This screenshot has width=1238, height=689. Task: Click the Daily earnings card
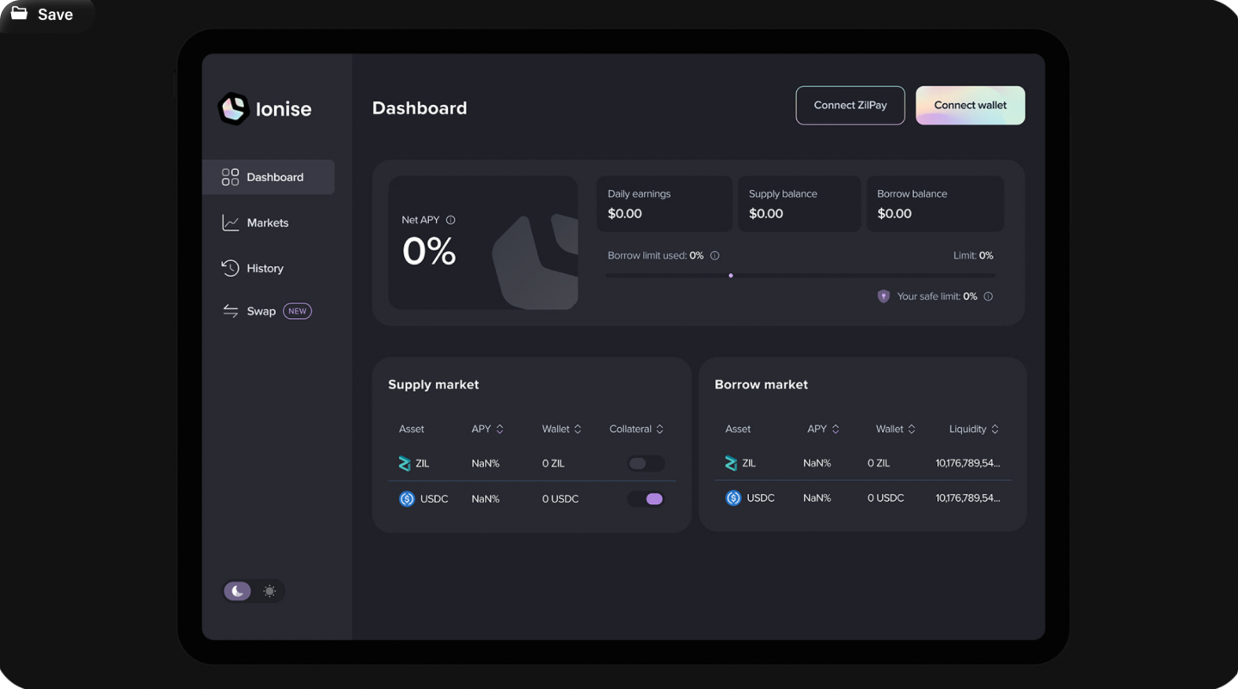(665, 204)
